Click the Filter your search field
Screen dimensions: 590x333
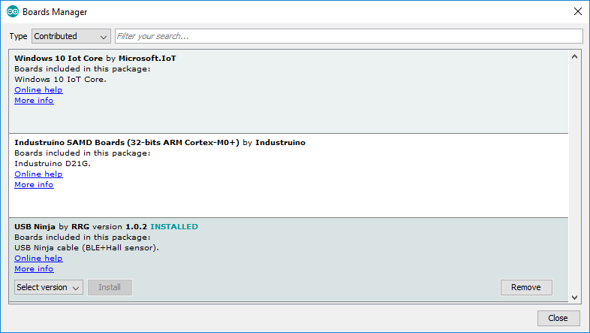tap(349, 36)
